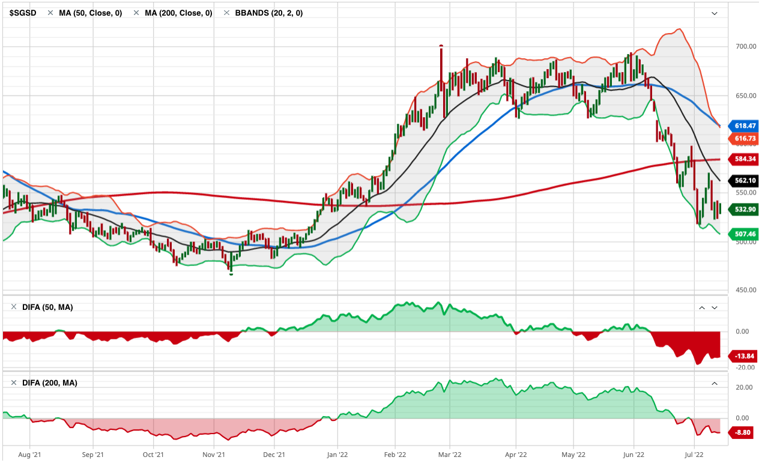765x463 pixels.
Task: Select the DIFA (50, MA) label
Action: 47,307
